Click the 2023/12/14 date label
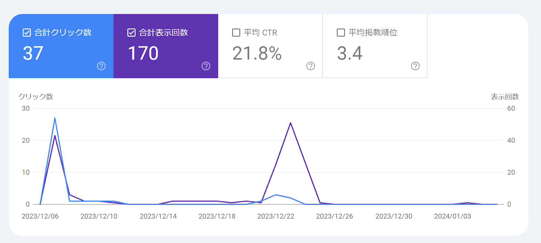 coord(158,216)
